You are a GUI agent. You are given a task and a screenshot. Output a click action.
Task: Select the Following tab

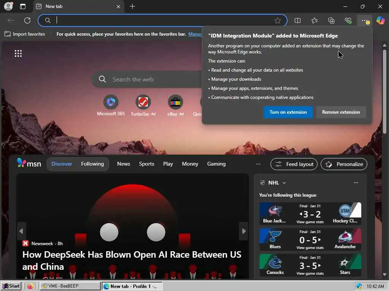(x=92, y=164)
